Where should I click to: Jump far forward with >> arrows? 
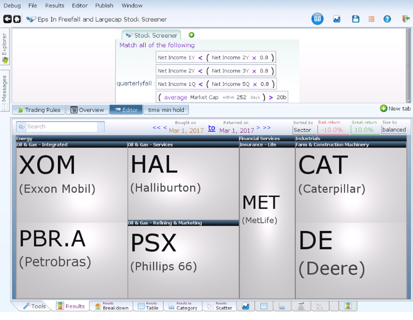coord(267,128)
